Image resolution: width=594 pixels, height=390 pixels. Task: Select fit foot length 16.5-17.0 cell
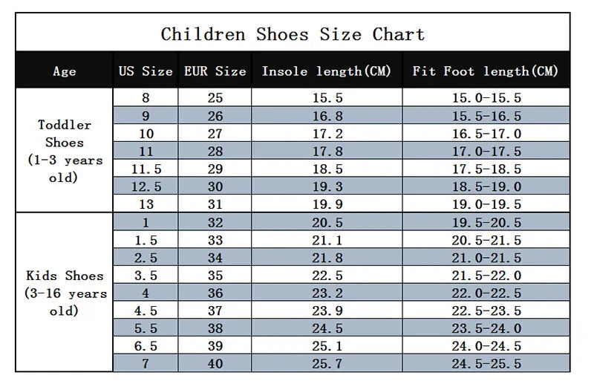pyautogui.click(x=486, y=134)
